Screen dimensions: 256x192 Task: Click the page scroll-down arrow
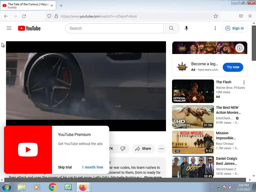click(254, 176)
